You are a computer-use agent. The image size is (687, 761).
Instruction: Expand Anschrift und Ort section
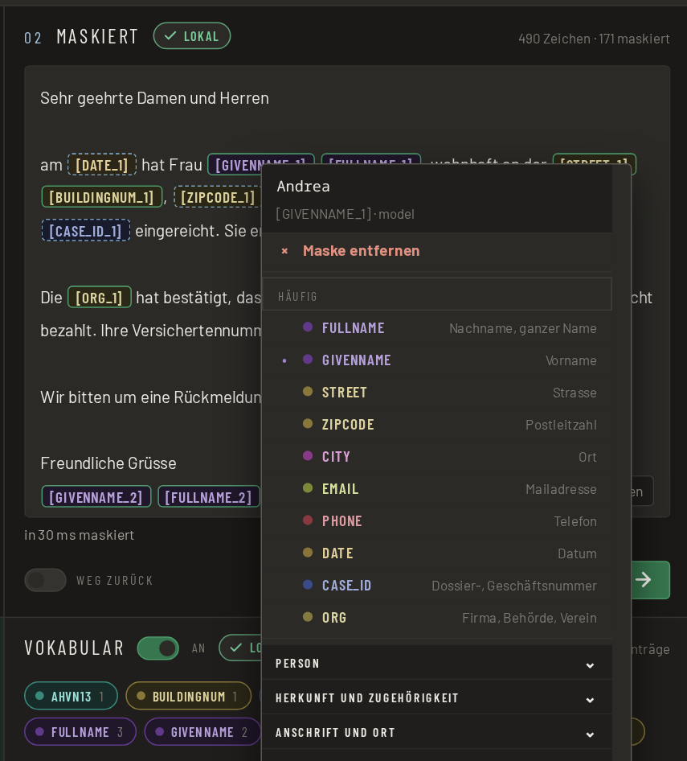coord(436,732)
